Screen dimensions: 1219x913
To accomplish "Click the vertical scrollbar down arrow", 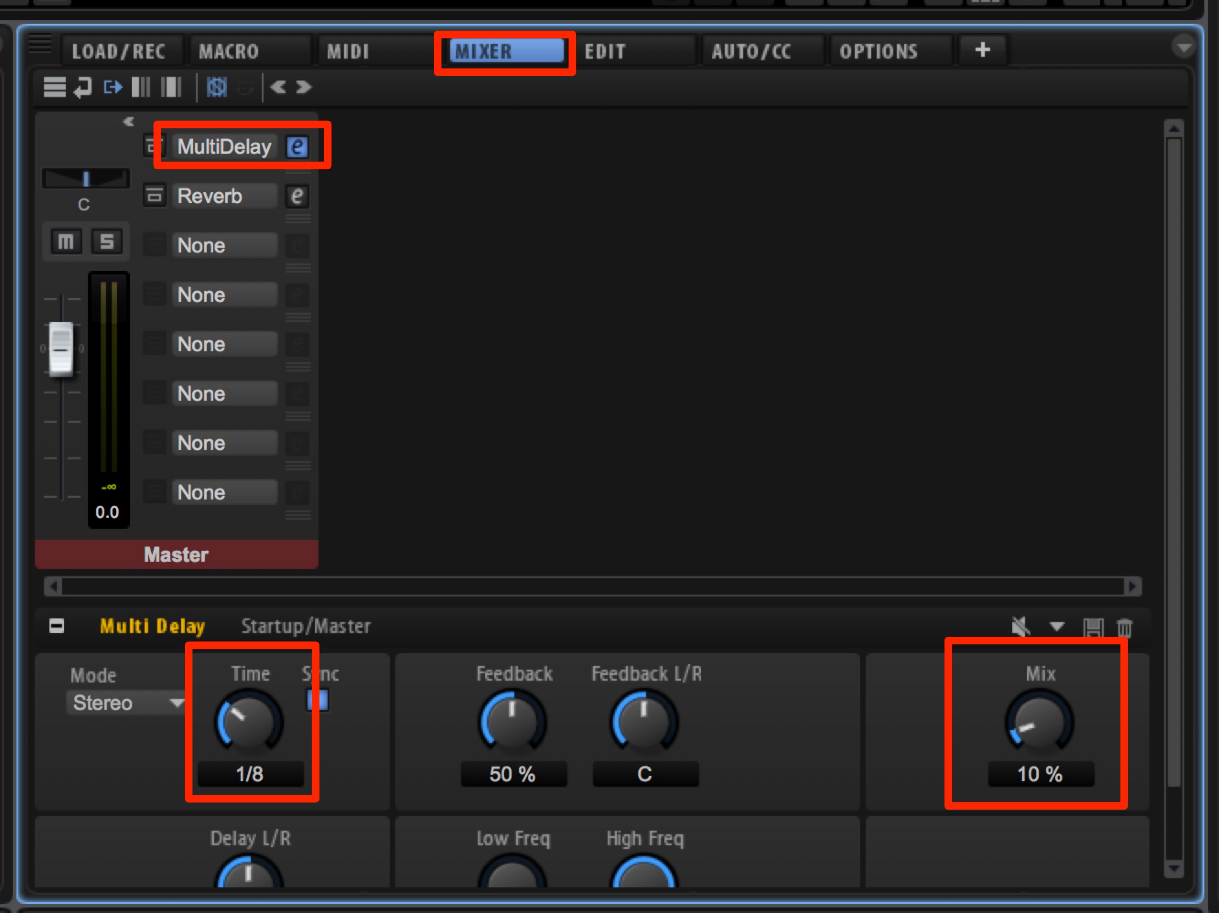I will (x=1174, y=868).
